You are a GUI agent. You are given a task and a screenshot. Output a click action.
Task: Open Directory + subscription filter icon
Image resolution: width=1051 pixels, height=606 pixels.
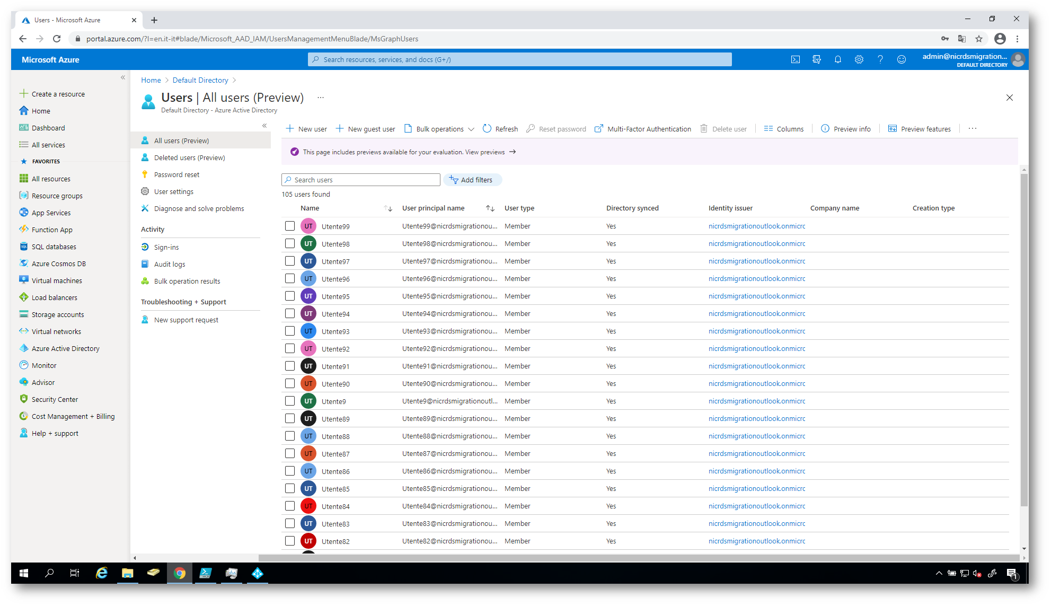tap(817, 59)
